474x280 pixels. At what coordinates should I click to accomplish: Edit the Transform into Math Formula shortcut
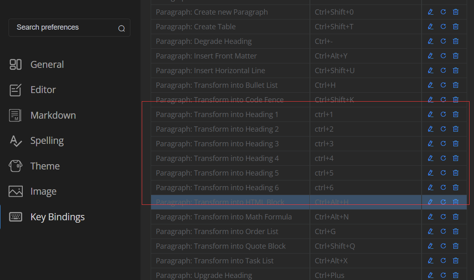coord(431,217)
